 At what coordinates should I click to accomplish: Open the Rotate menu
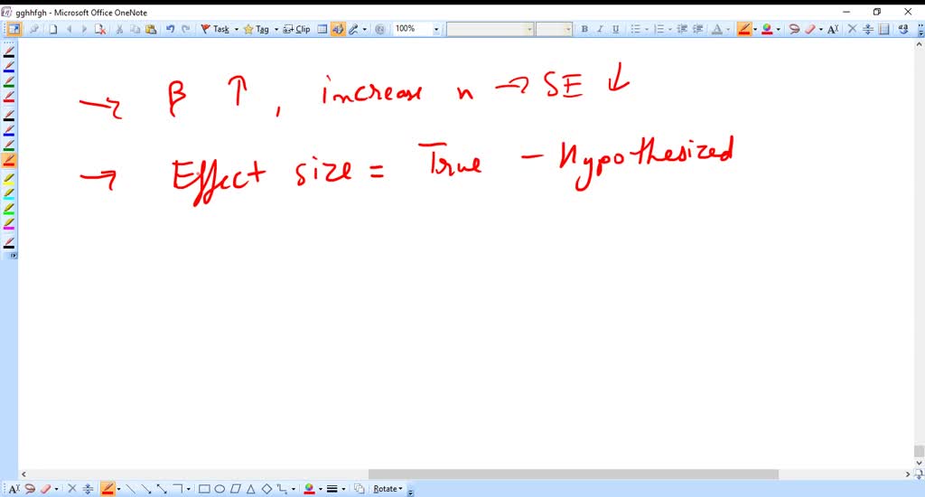click(388, 489)
